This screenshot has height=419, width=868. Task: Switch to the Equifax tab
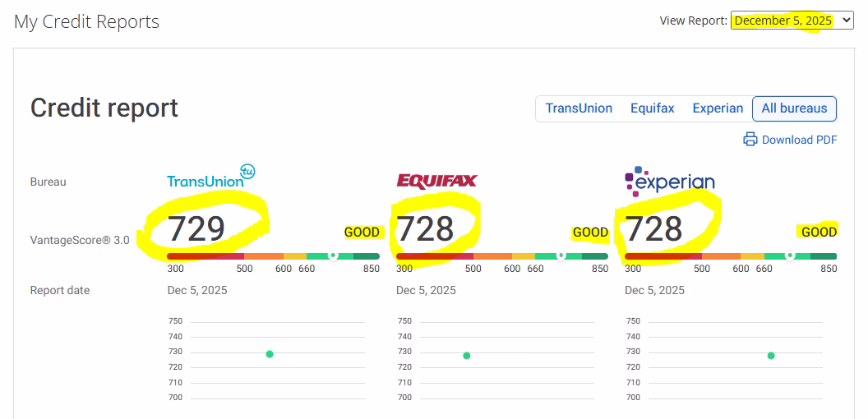point(652,108)
